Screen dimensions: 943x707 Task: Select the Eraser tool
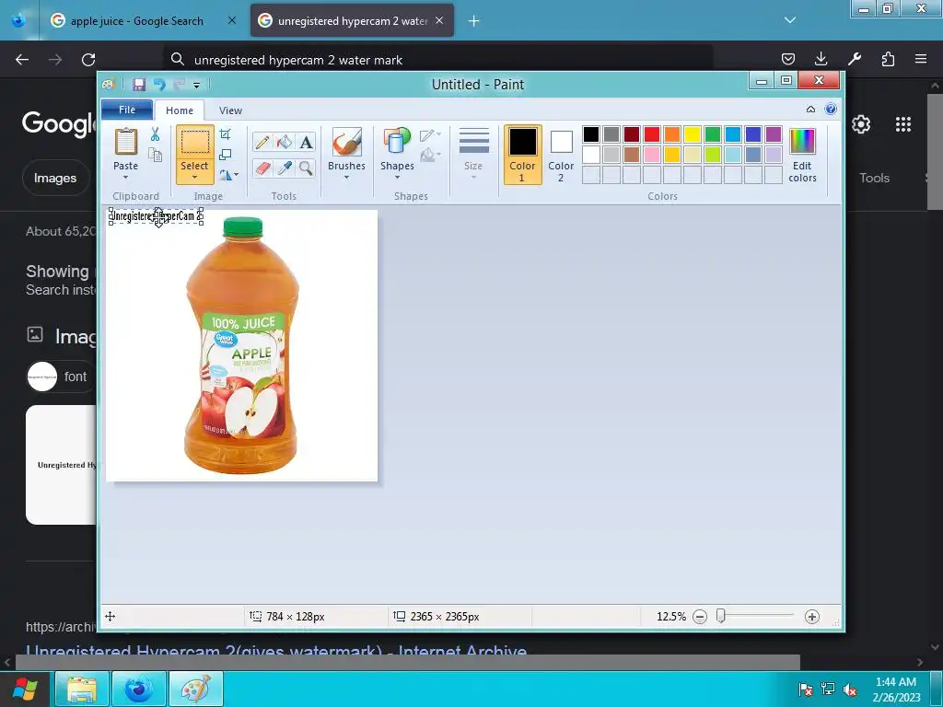click(262, 168)
